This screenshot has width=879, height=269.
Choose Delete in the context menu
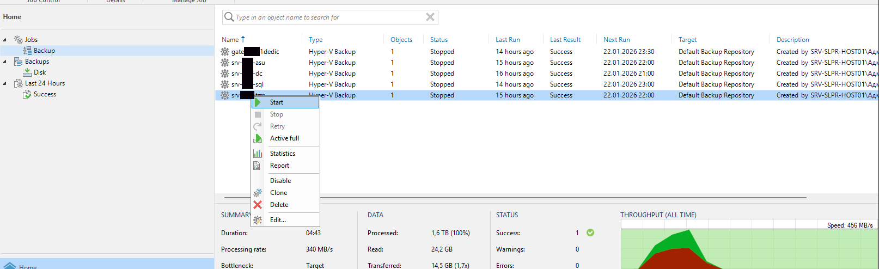pyautogui.click(x=285, y=205)
